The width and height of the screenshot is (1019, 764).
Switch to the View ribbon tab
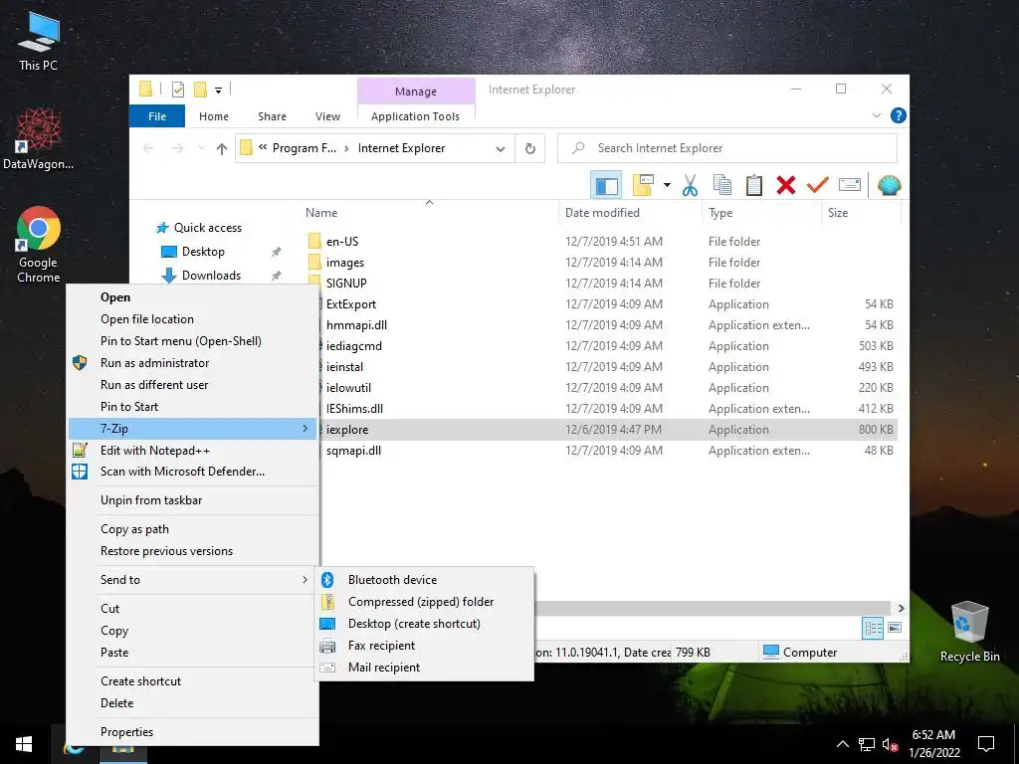(x=327, y=116)
